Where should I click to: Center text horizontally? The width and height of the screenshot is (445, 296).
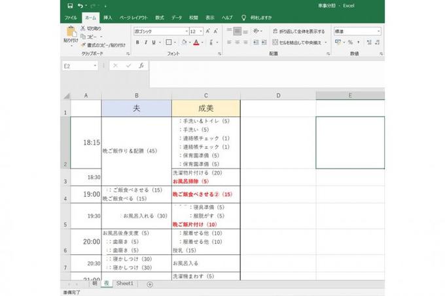coord(238,42)
